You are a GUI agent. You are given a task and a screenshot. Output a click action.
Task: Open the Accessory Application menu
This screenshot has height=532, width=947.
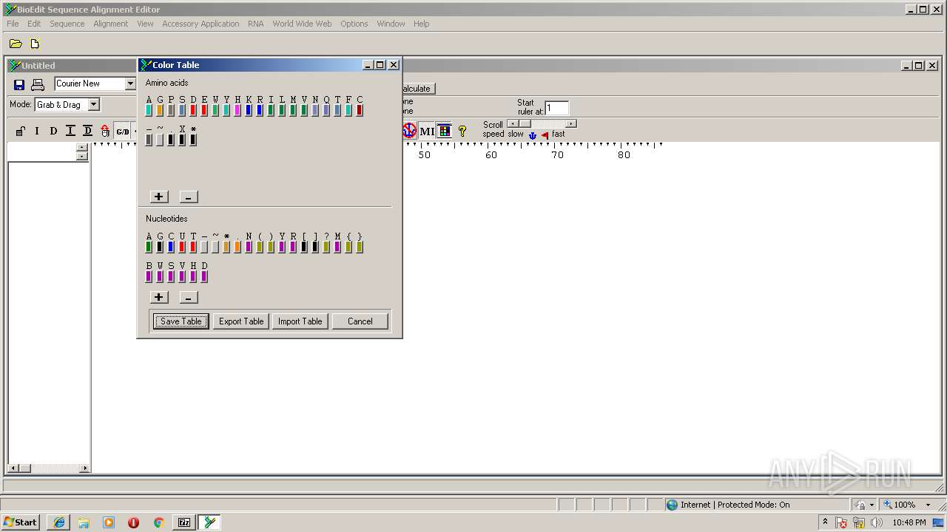tap(200, 24)
